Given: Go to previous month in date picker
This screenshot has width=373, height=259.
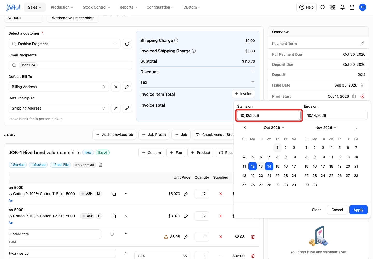Looking at the screenshot, I should (x=245, y=128).
